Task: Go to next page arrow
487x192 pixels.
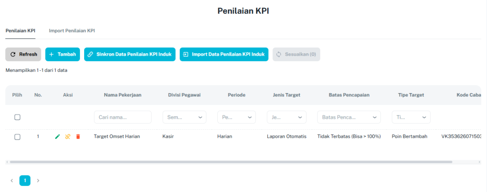Action: point(38,181)
